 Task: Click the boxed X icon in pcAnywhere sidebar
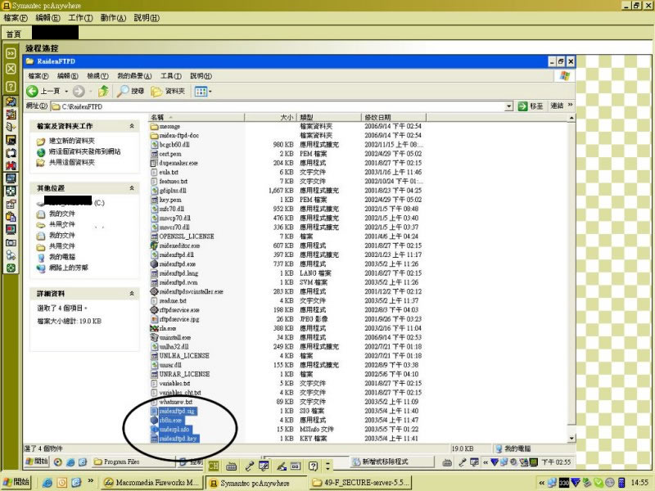pyautogui.click(x=11, y=69)
